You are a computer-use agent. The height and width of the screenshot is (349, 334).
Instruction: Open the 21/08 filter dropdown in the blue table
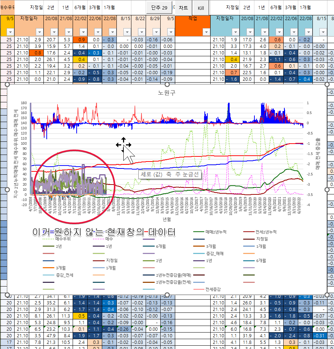[265, 32]
